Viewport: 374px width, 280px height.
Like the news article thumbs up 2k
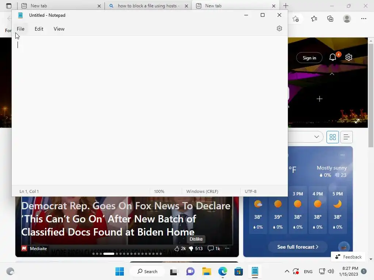180,248
